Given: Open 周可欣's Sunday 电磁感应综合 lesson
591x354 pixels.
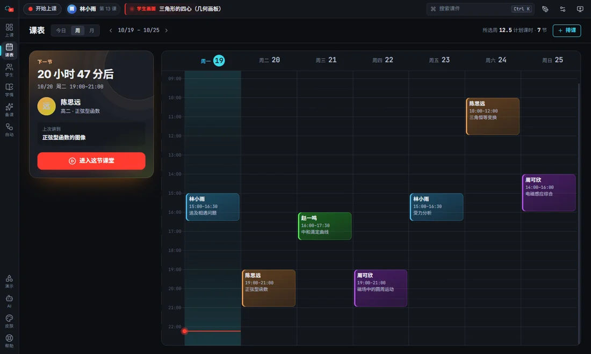Looking at the screenshot, I should tap(549, 193).
